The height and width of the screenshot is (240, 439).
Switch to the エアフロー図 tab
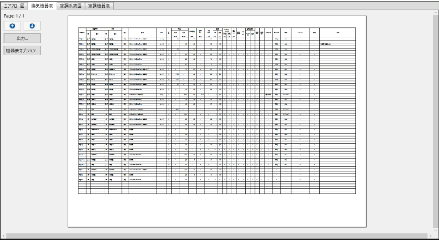coord(15,6)
